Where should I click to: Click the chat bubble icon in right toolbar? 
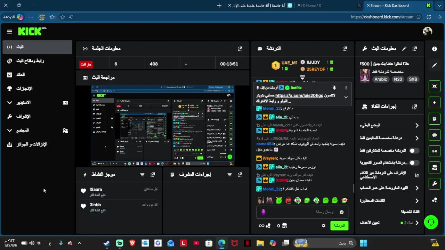click(x=435, y=135)
